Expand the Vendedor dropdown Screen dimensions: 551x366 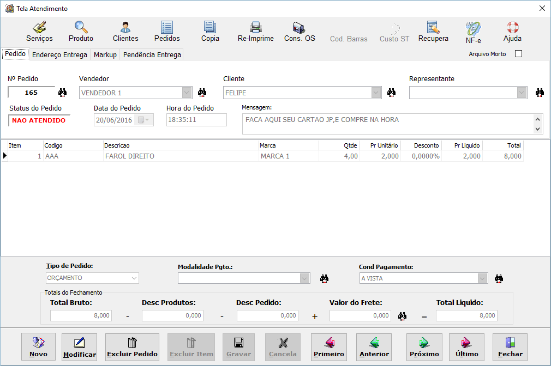point(187,93)
